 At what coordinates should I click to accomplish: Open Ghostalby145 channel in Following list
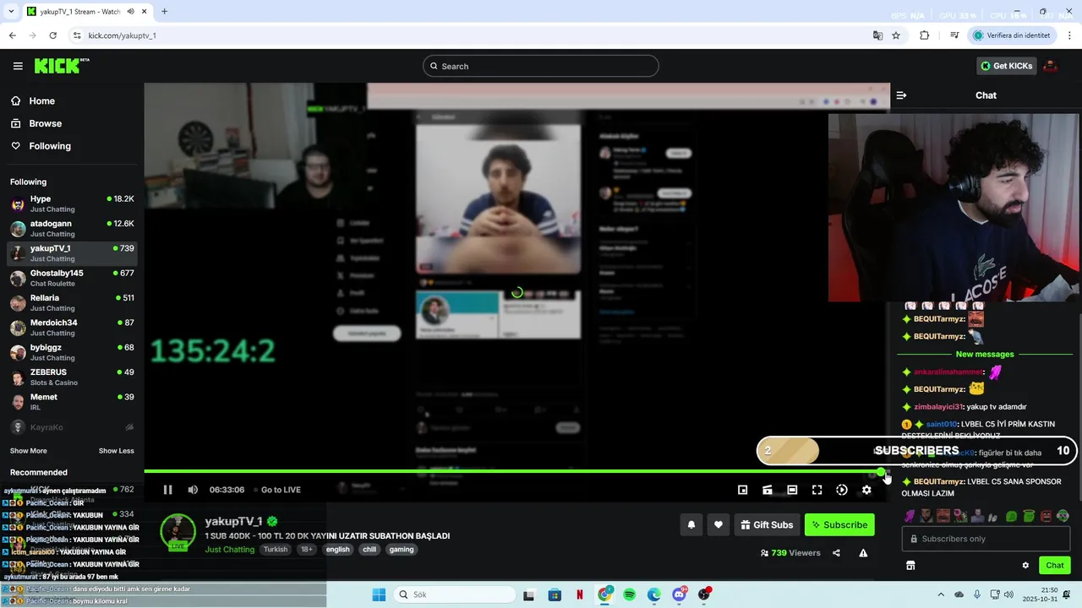click(x=72, y=278)
